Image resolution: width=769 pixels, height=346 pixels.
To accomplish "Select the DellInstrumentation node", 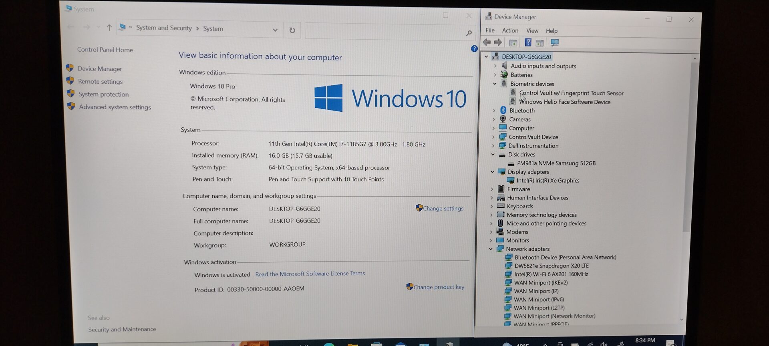I will point(533,146).
